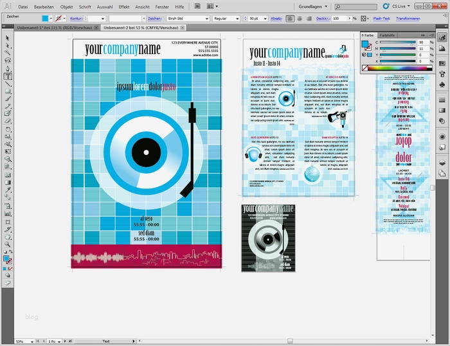Open the Effekt menu
The image size is (450, 346).
123,6
